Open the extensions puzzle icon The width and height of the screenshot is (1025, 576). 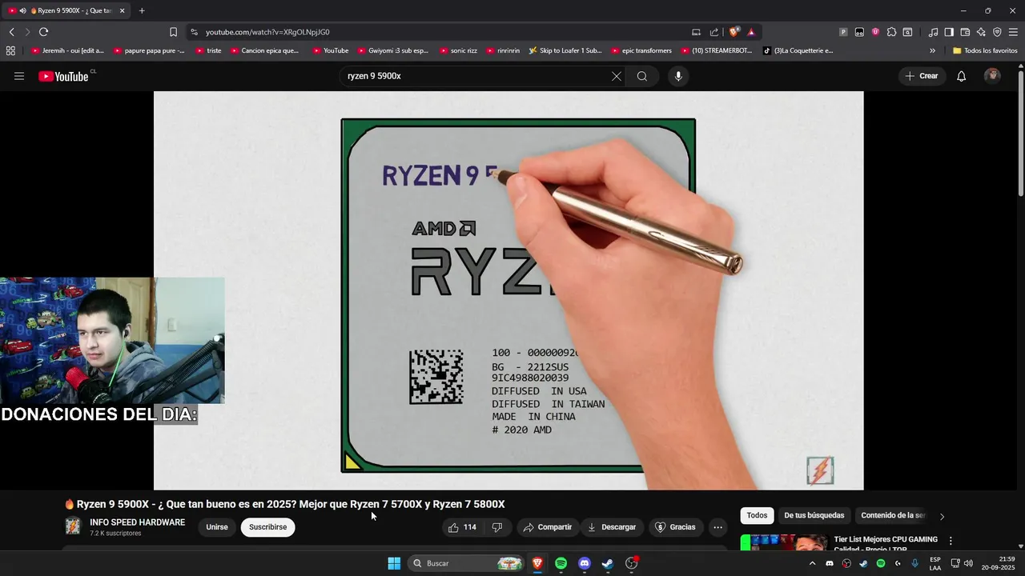[x=891, y=32]
